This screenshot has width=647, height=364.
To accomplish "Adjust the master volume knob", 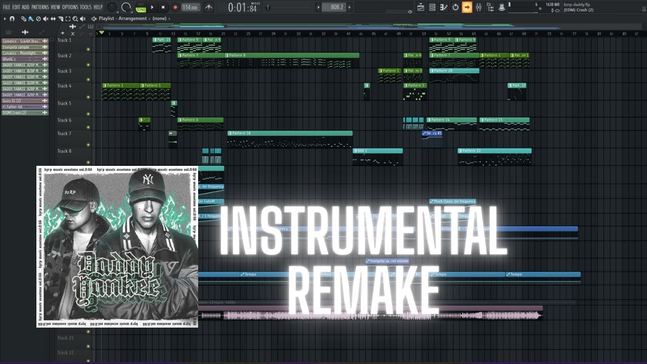I will (112, 7).
